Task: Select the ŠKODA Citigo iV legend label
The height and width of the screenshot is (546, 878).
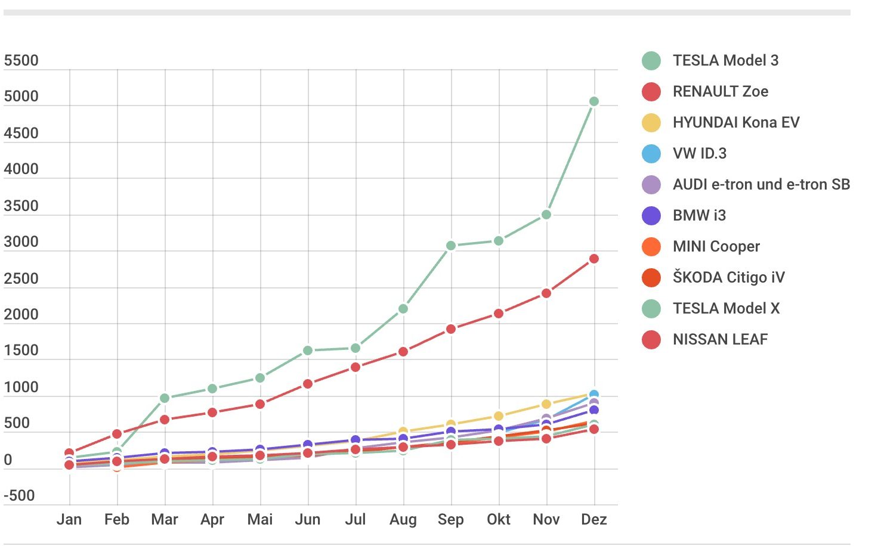Action: coord(729,278)
